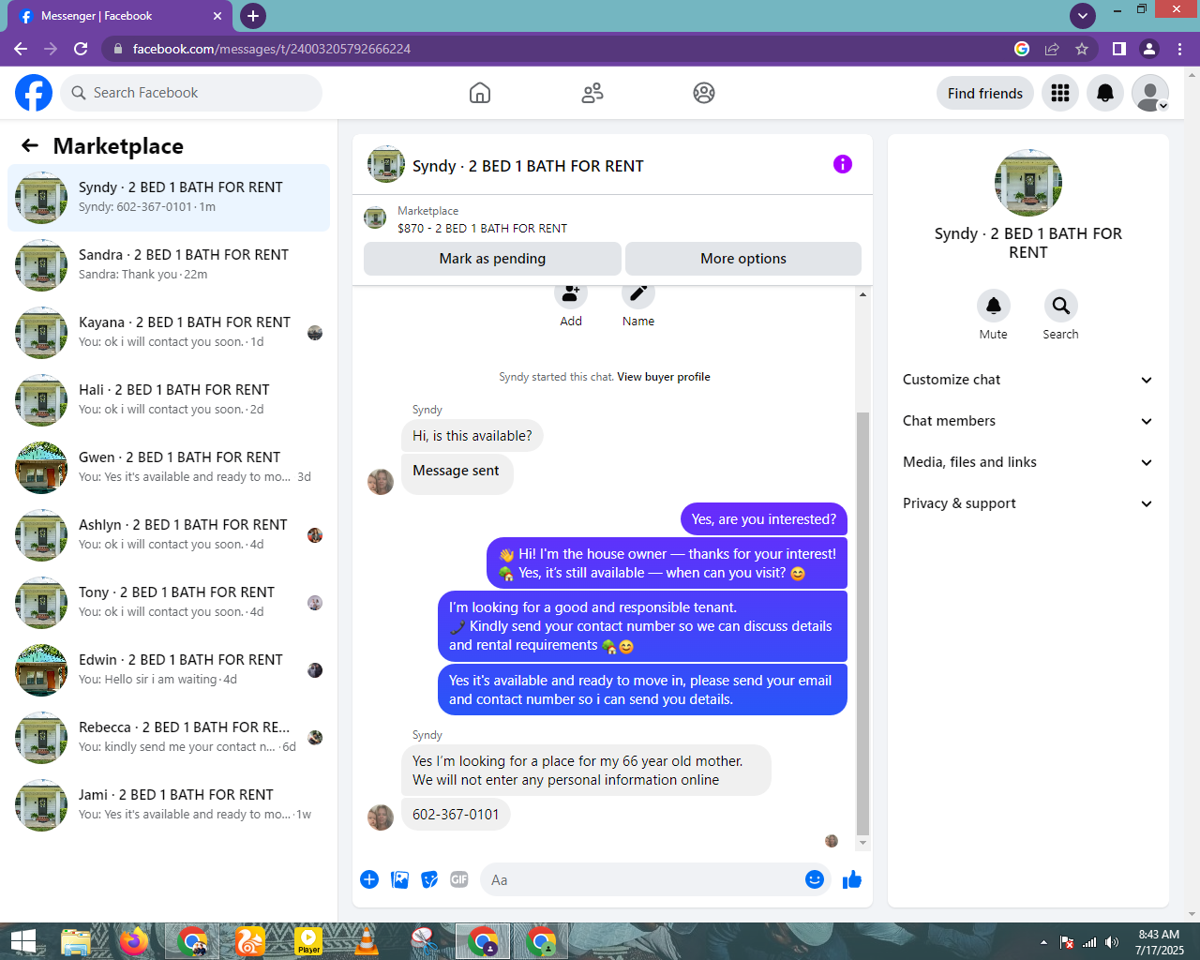The height and width of the screenshot is (960, 1200).
Task: Reload the page in browser
Action: click(81, 49)
